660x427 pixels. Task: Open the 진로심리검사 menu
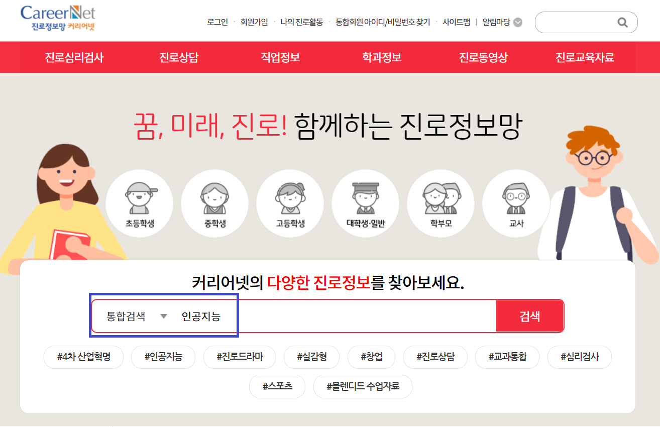point(74,57)
